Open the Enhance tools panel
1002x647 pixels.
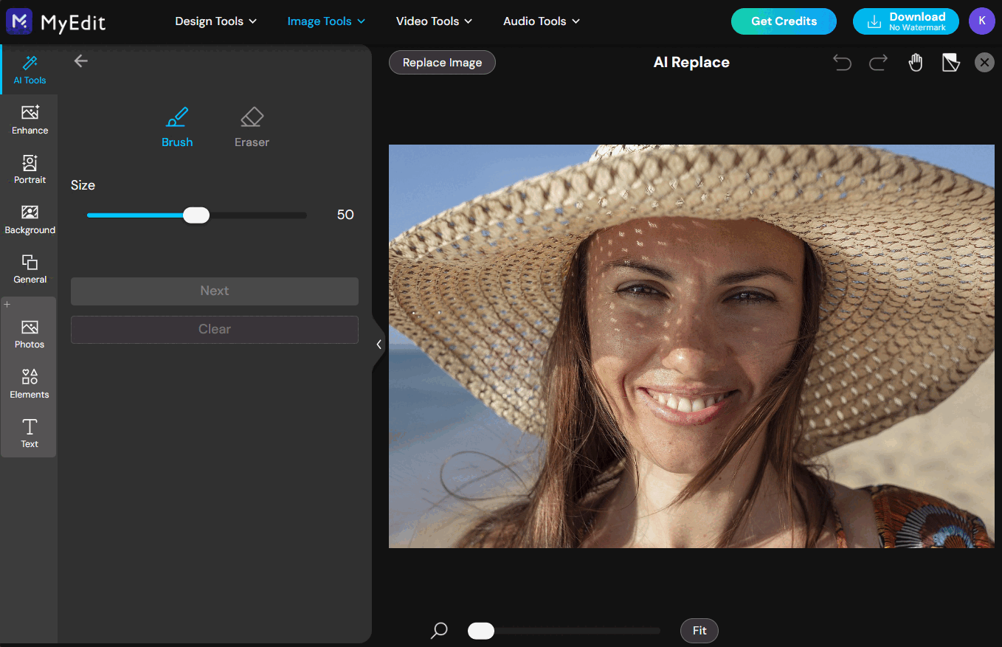pos(30,120)
